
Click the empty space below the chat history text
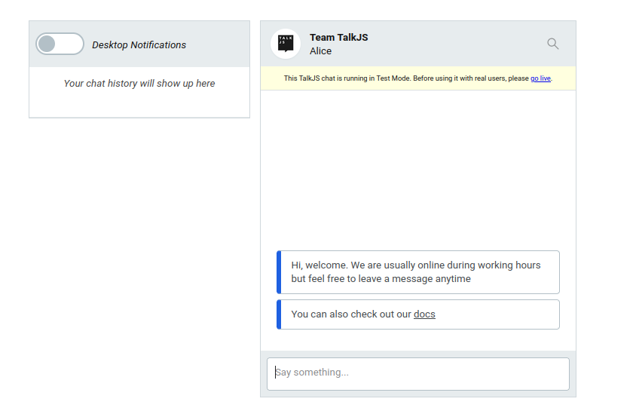tap(139, 104)
